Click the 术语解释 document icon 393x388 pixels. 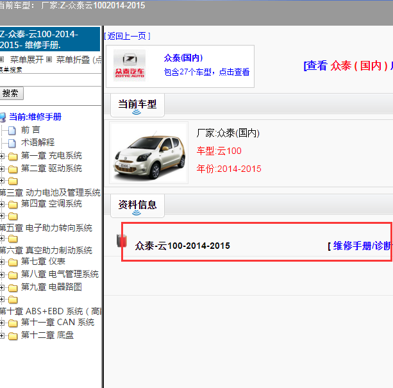(x=12, y=143)
